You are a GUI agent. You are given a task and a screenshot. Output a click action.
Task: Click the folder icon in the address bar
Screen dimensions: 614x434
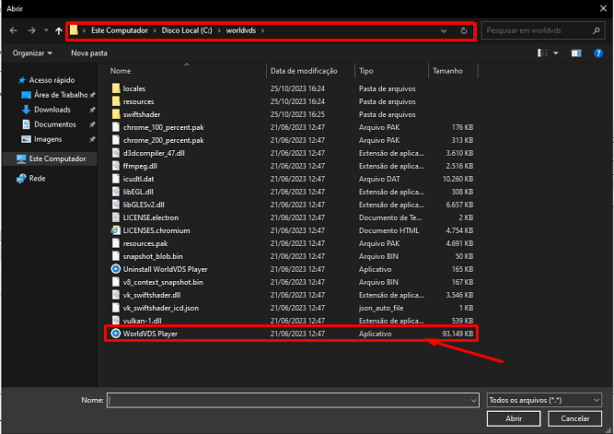pyautogui.click(x=74, y=30)
